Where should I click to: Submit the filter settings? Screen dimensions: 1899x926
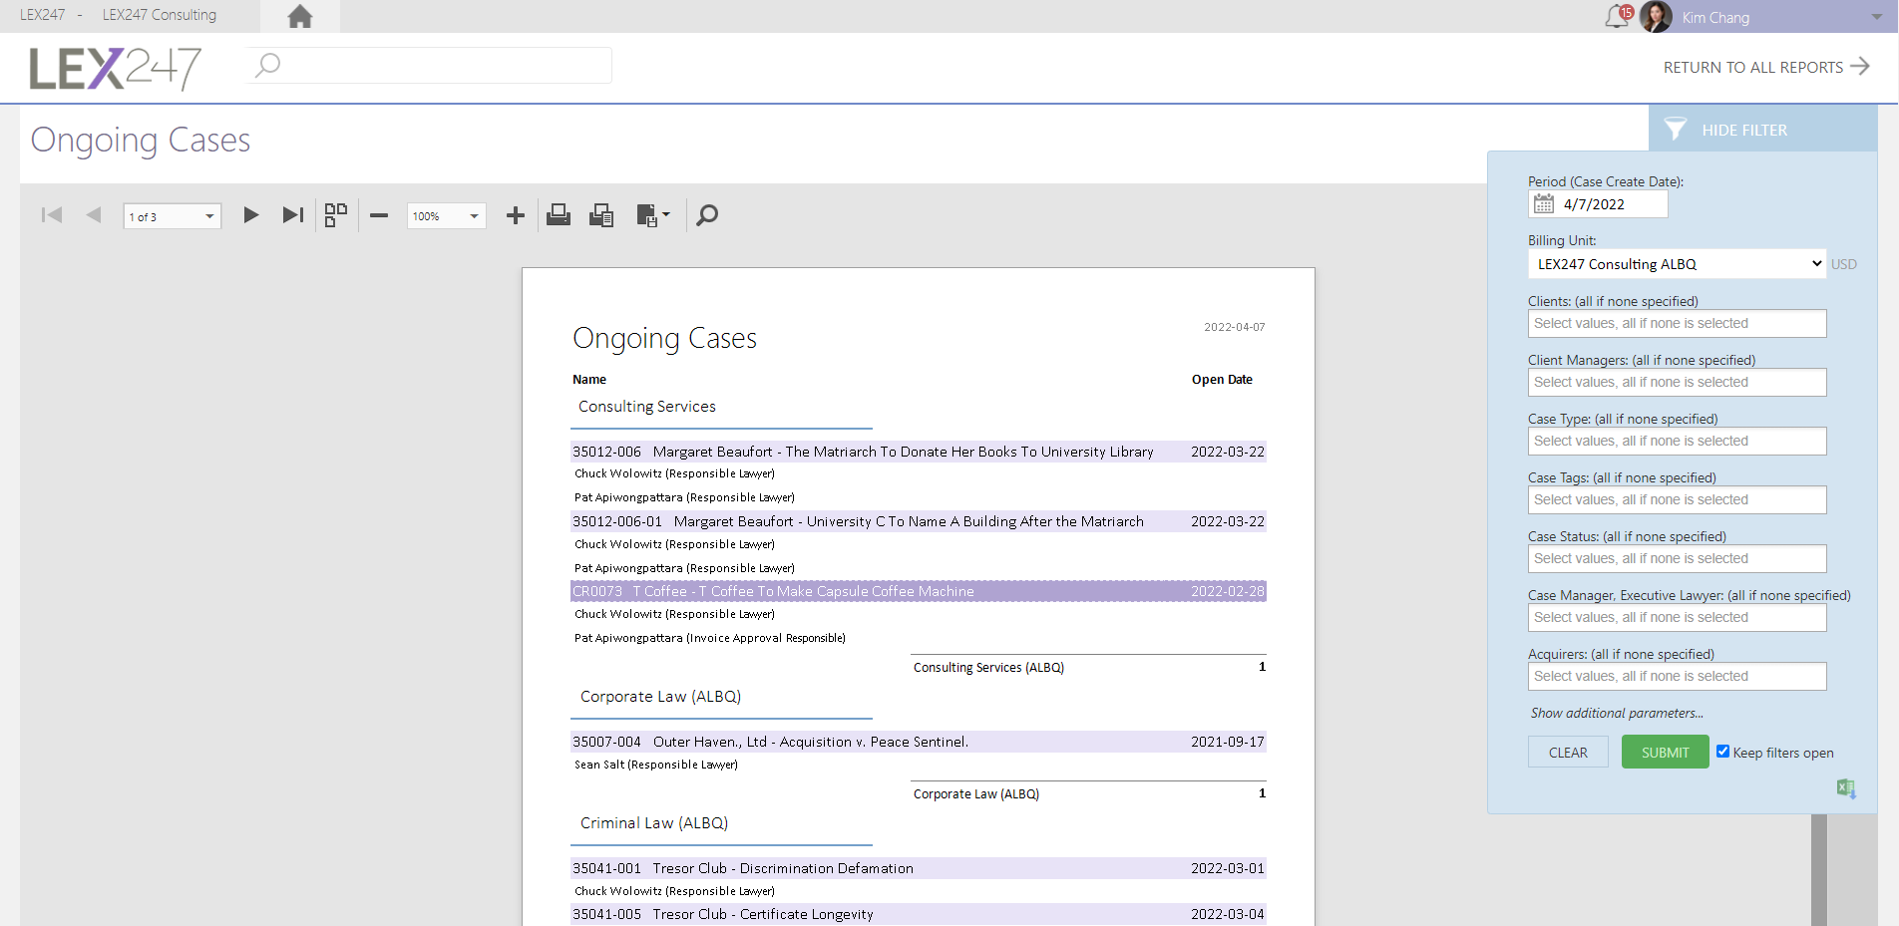(1665, 753)
